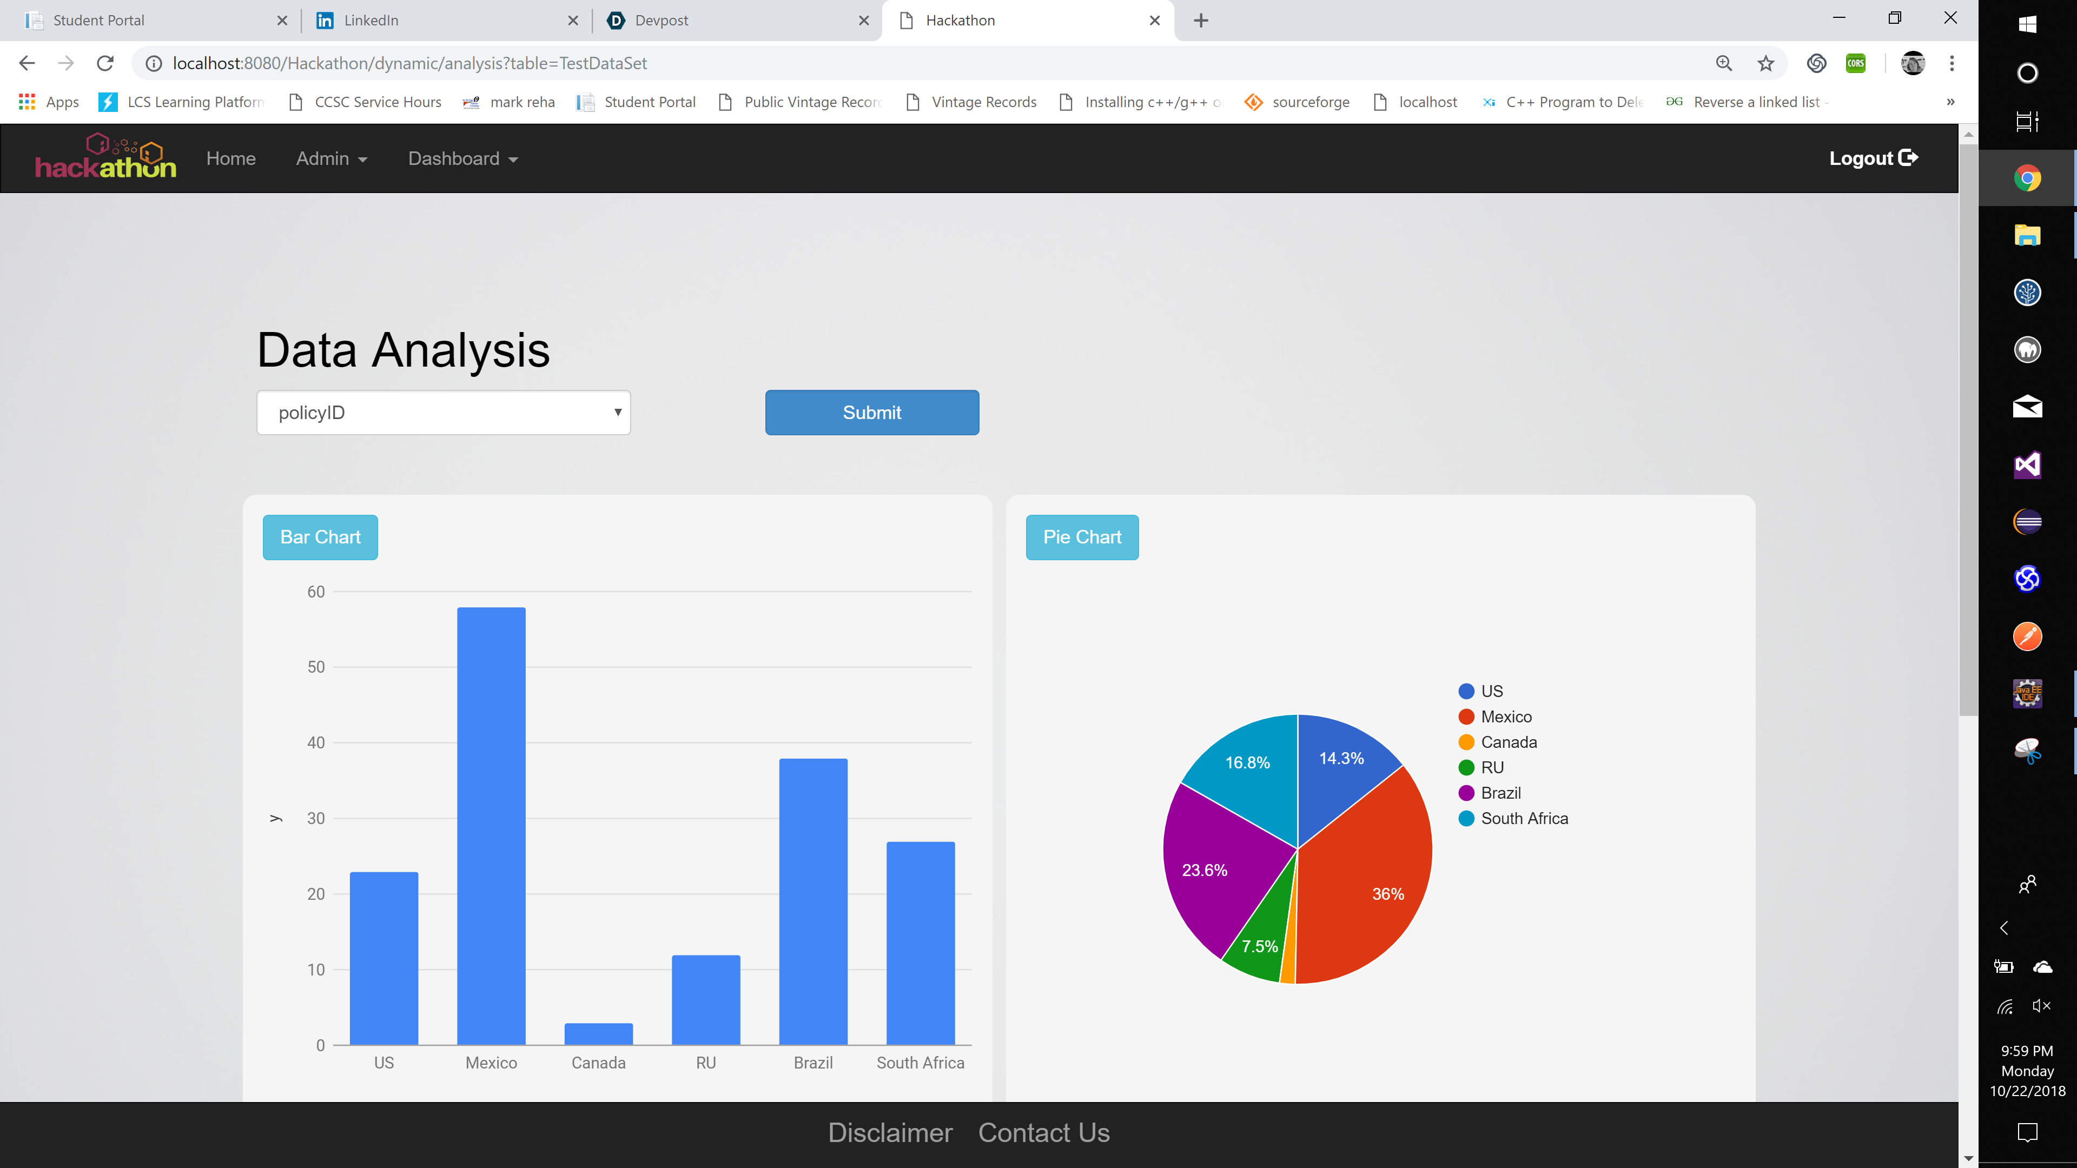Open Visual Studio from the taskbar
The image size is (2077, 1168).
point(2027,464)
